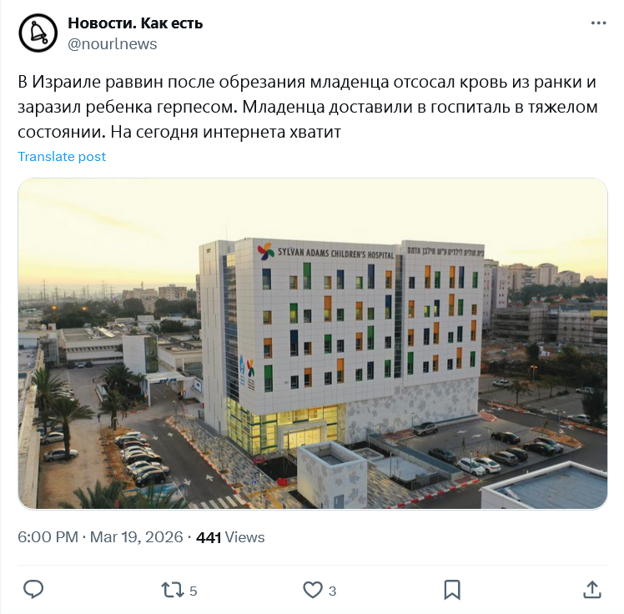
Task: View the 441 Views count
Action: [230, 537]
